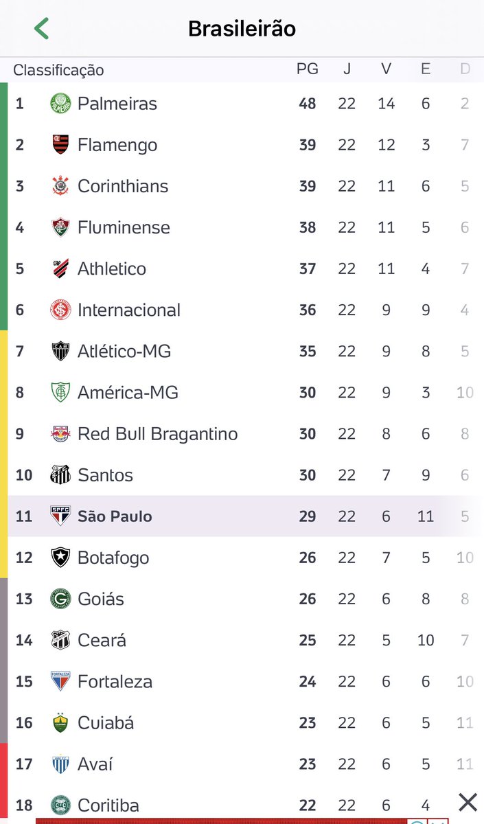Select the Corinthians crest icon
The height and width of the screenshot is (824, 484).
coord(60,186)
